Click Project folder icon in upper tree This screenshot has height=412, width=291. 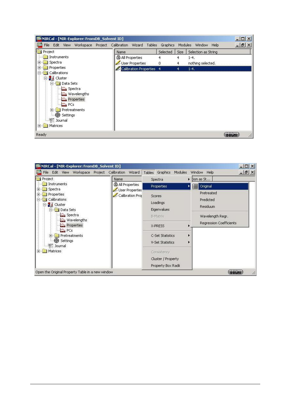point(39,52)
